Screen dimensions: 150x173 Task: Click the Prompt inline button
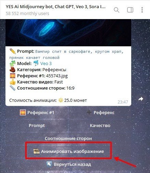(37, 126)
